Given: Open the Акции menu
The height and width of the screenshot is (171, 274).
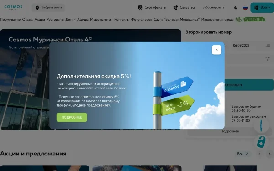Looking at the screenshot, I should (x=40, y=19).
